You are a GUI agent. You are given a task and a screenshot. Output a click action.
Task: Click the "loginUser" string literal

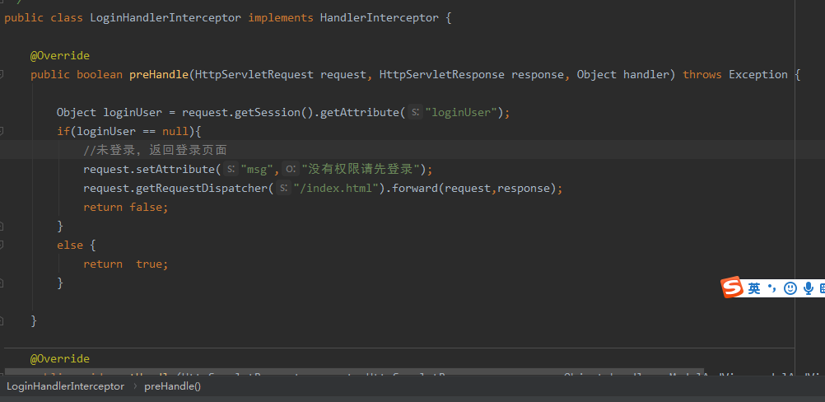click(x=461, y=113)
